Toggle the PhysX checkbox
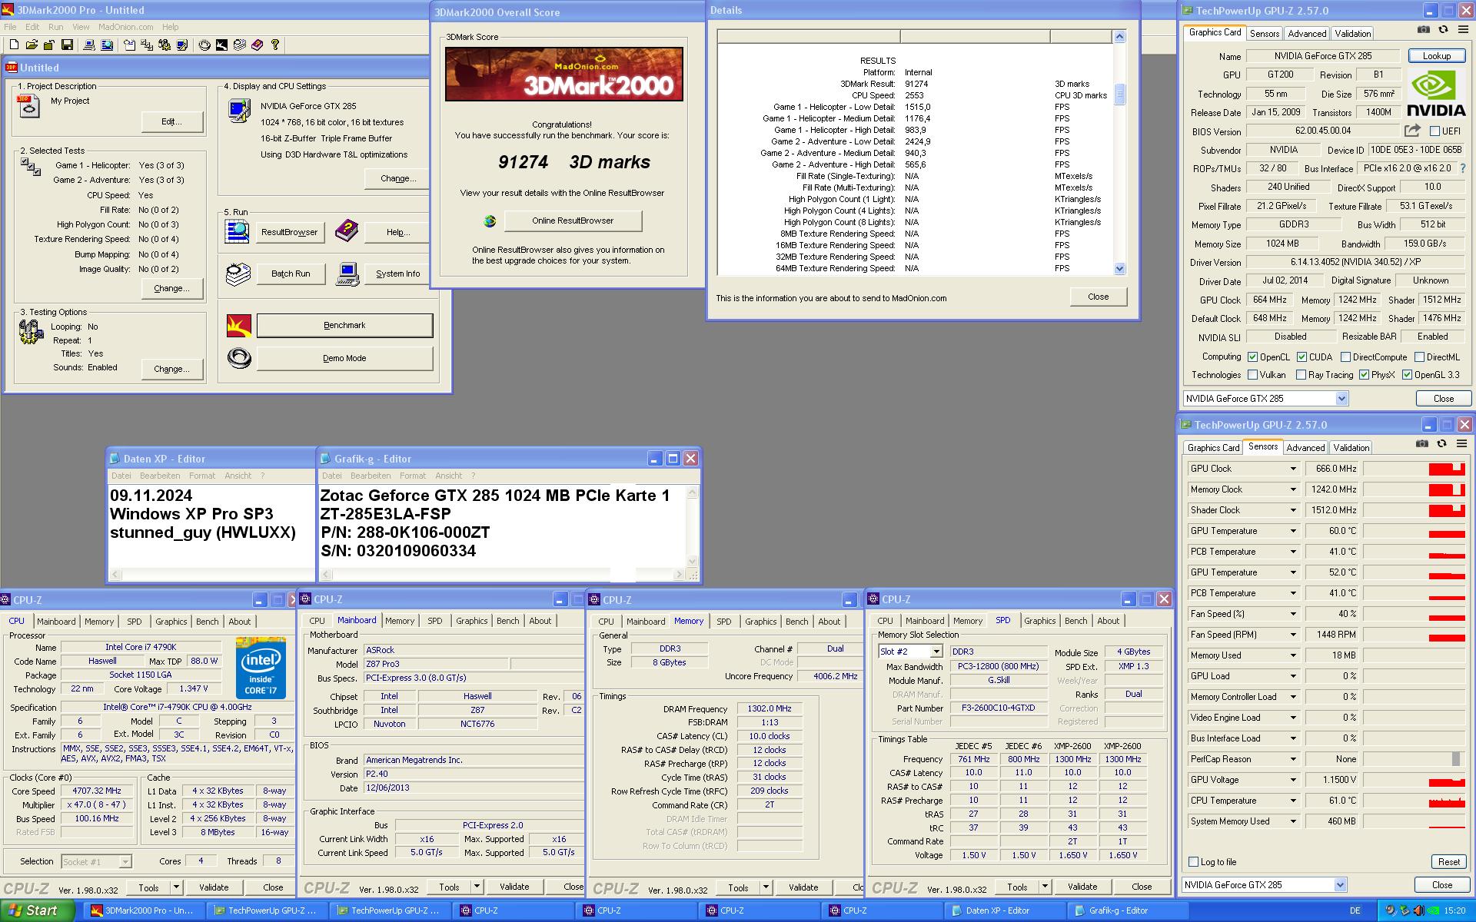1476x922 pixels. 1364,375
